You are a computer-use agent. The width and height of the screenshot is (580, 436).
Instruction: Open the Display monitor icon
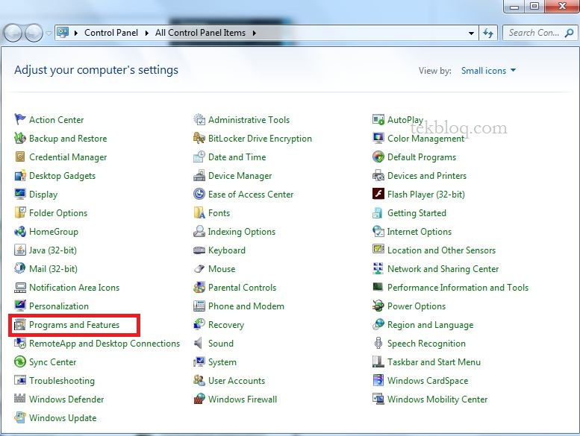[19, 194]
